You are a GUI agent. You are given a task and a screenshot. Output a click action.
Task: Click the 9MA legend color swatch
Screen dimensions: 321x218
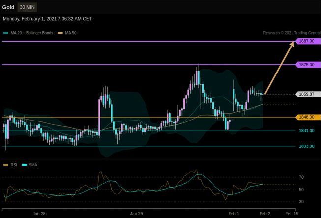tap(25, 165)
